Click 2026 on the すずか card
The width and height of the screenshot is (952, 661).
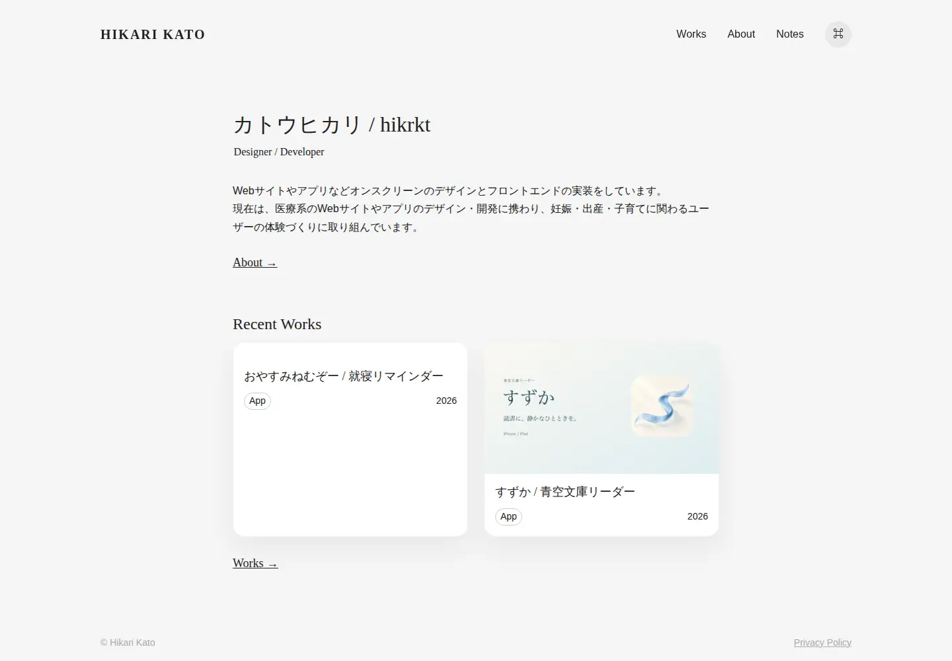[697, 516]
